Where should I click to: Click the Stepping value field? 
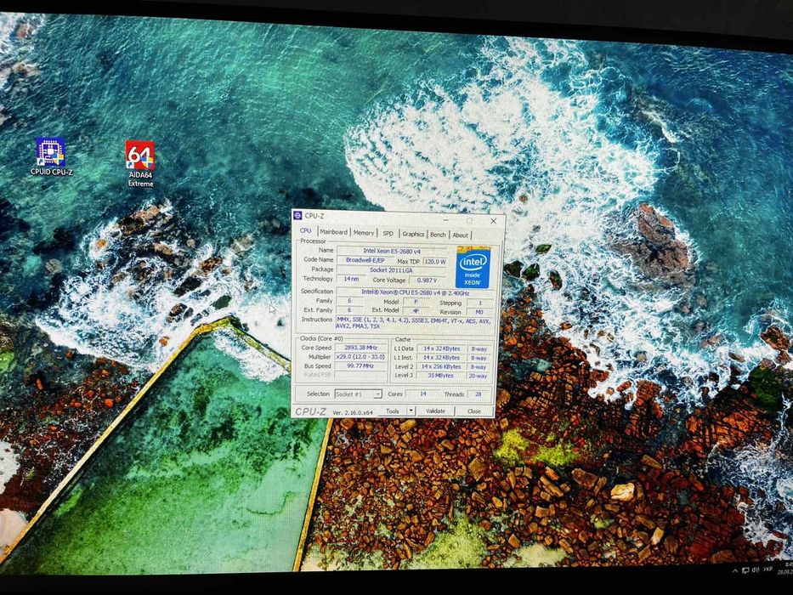[480, 303]
